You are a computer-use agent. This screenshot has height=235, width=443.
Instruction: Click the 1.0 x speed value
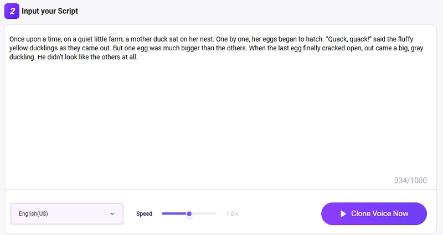click(x=232, y=214)
